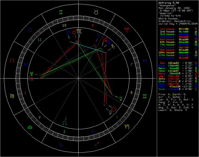
Task: Click the red Jupiter symbol in the wheel
Action: point(105,40)
